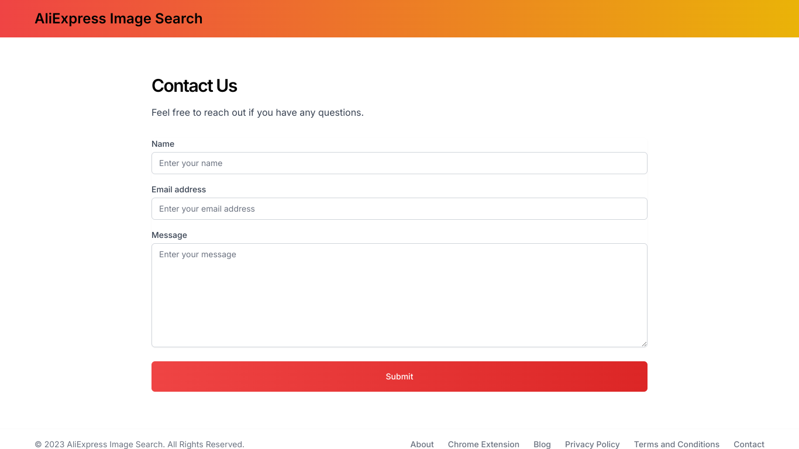Viewport: 799px width, 449px height.
Task: Click the Email address field label
Action: pyautogui.click(x=179, y=189)
